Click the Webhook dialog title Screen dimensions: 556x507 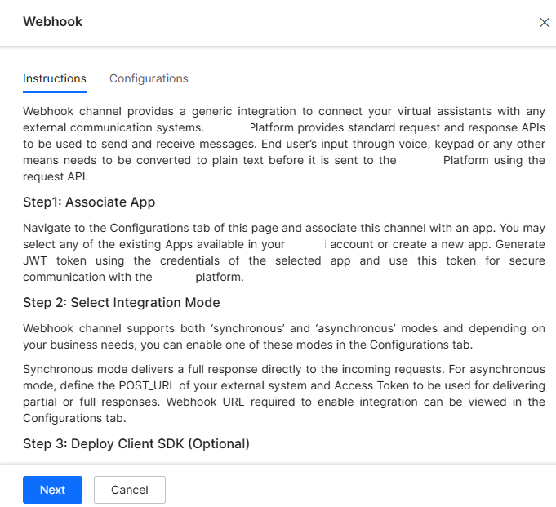pos(52,22)
